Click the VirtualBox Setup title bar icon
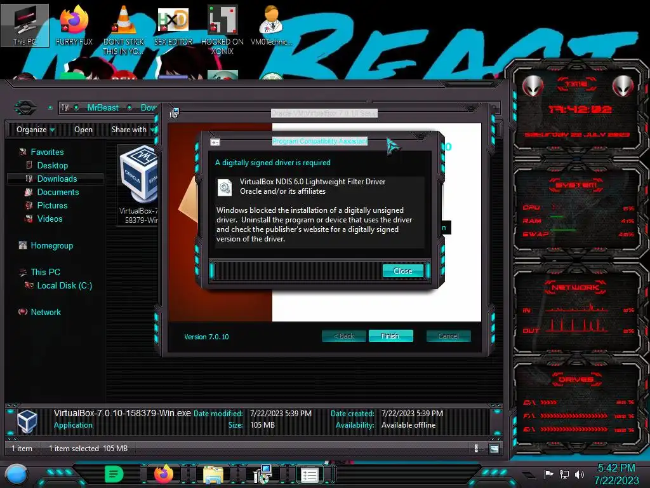This screenshot has width=650, height=488. 174,112
